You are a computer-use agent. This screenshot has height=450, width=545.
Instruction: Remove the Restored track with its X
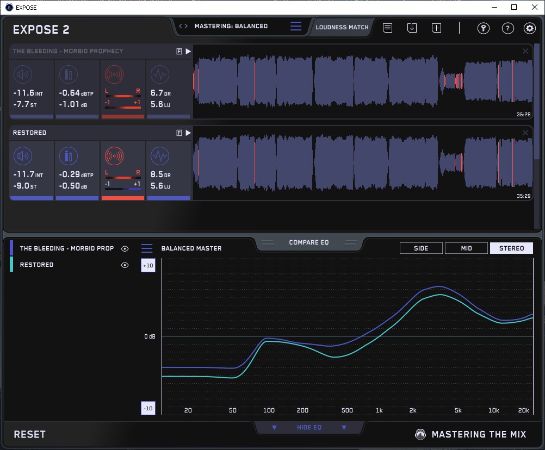pyautogui.click(x=525, y=132)
